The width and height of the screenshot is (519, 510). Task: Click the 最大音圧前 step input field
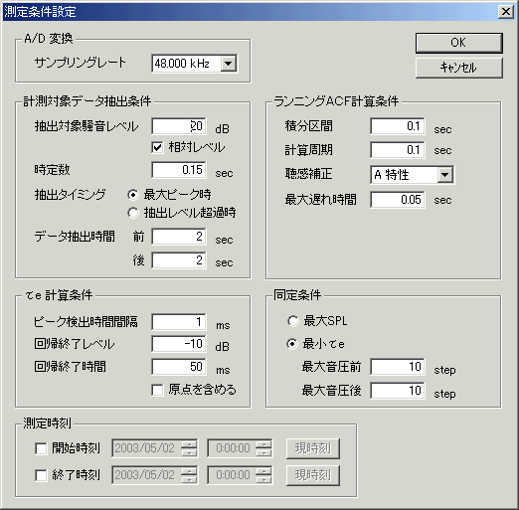398,367
